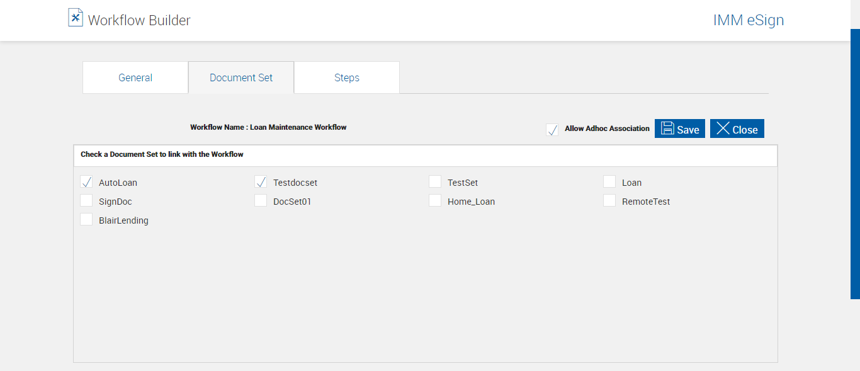The image size is (860, 371).
Task: Select the SignDoc checkbox
Action: tap(87, 201)
